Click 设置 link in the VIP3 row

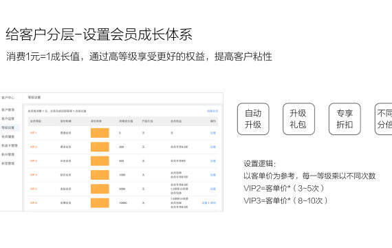213,161
